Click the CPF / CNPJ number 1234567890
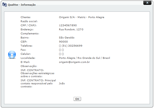 pos(68,25)
